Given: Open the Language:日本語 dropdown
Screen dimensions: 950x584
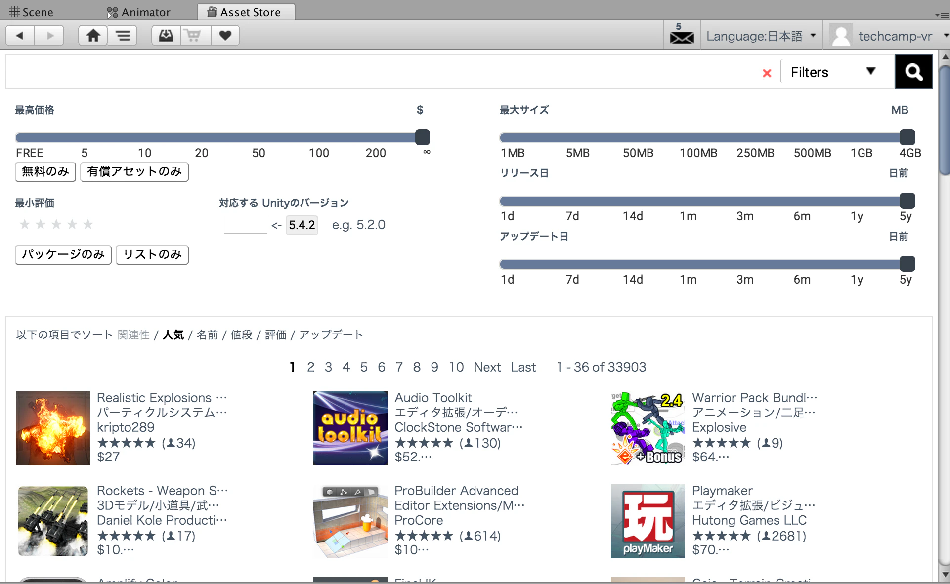Looking at the screenshot, I should (x=761, y=36).
